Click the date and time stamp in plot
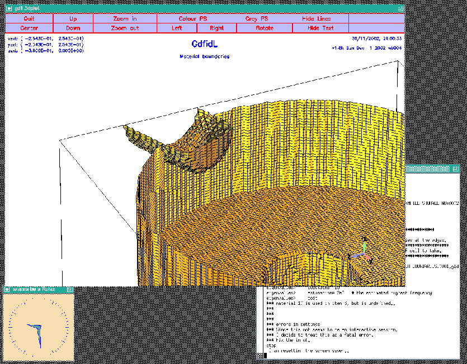This screenshot has width=467, height=364. pyautogui.click(x=377, y=39)
